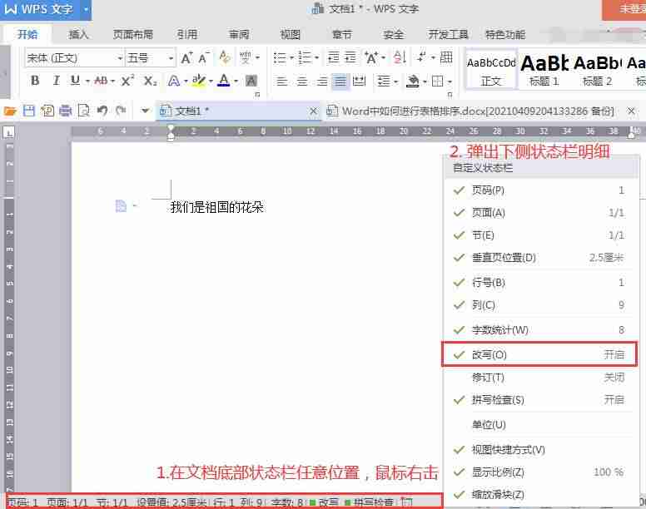Align text right

tap(321, 81)
